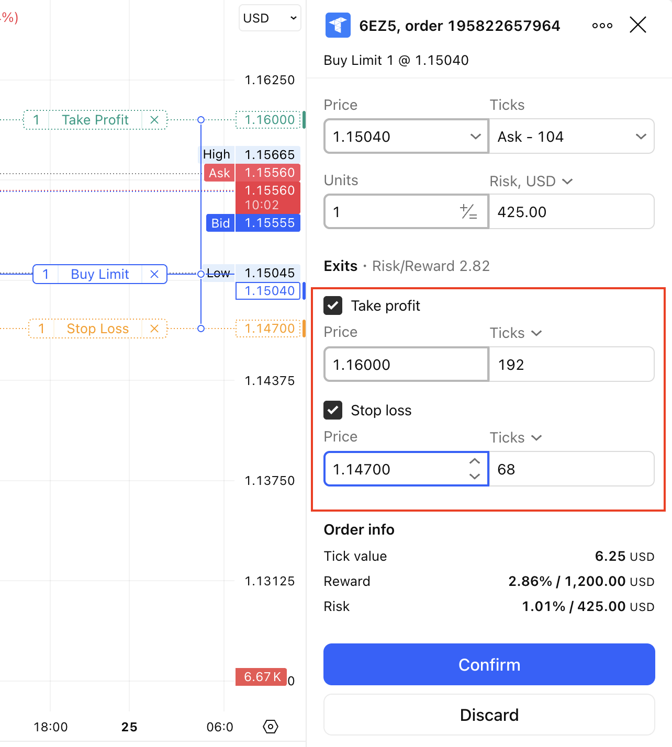Image resolution: width=672 pixels, height=747 pixels.
Task: Uncheck the Take profit checkbox
Action: [333, 305]
